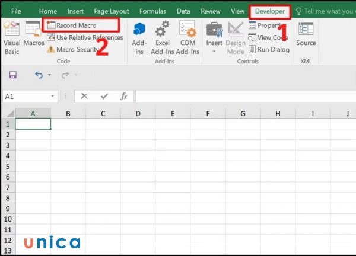Select row 1 header
356x256 pixels.
[8, 124]
